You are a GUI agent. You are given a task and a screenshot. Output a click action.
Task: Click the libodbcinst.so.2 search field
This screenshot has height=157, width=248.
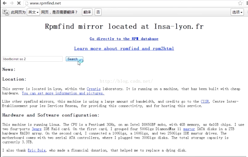click(x=32, y=59)
